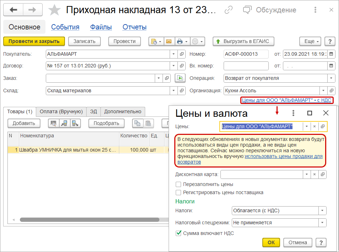
Task: Expand the grey status icon dropdown arrow
Action: click(x=202, y=41)
